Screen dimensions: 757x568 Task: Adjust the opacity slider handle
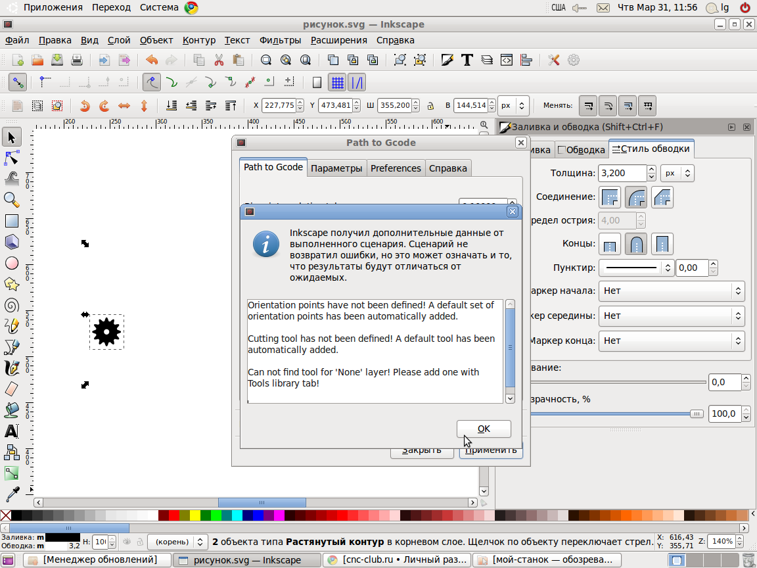696,414
